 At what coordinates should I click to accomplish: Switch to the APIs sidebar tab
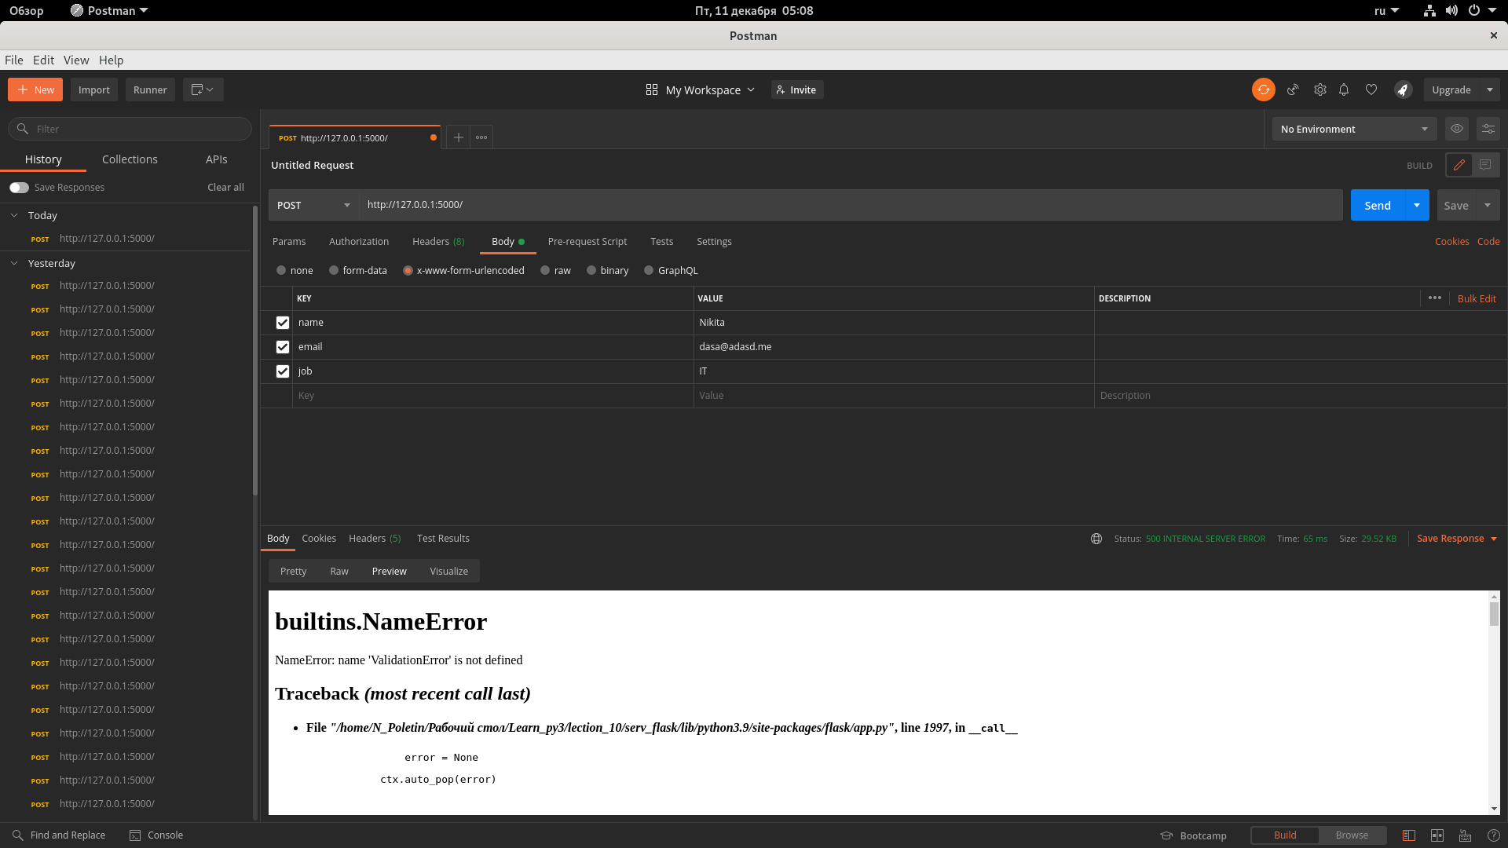tap(217, 159)
